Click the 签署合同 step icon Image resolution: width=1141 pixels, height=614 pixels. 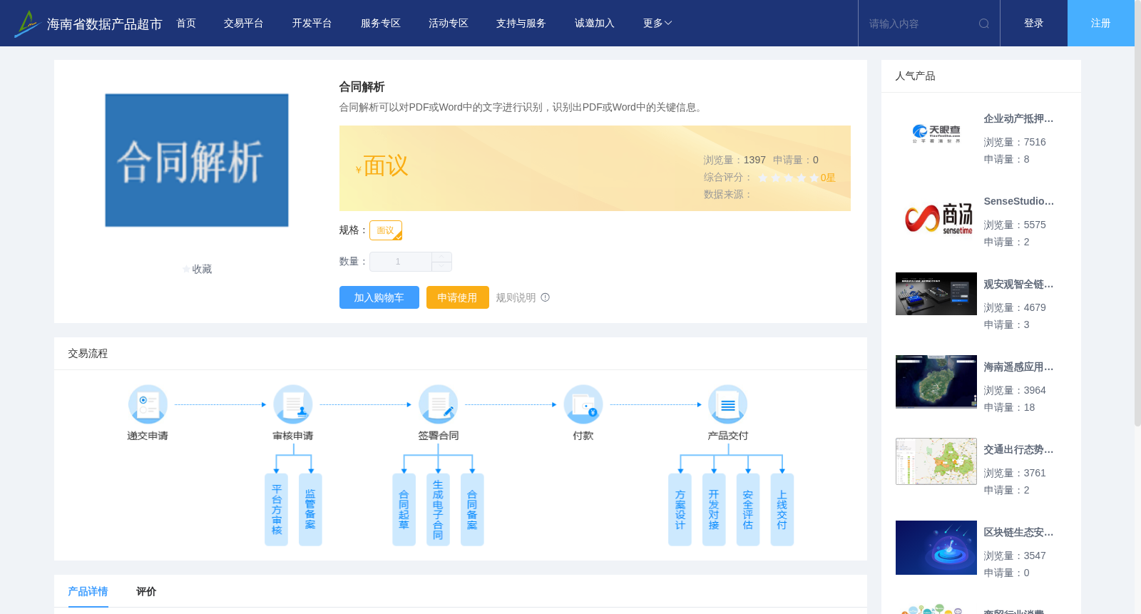click(x=439, y=404)
